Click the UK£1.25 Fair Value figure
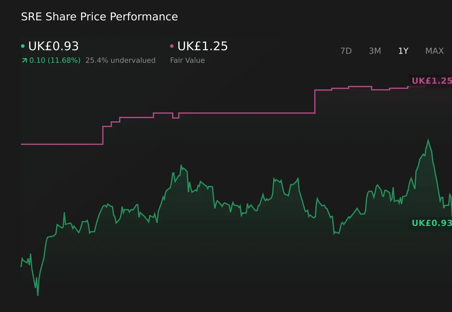The image size is (452, 312). coord(202,46)
